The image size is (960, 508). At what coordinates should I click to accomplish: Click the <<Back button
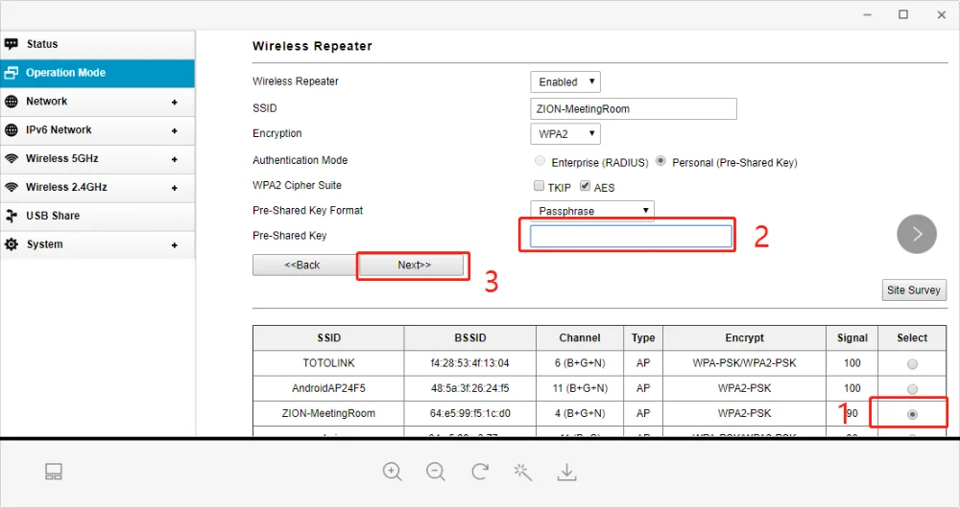point(305,265)
